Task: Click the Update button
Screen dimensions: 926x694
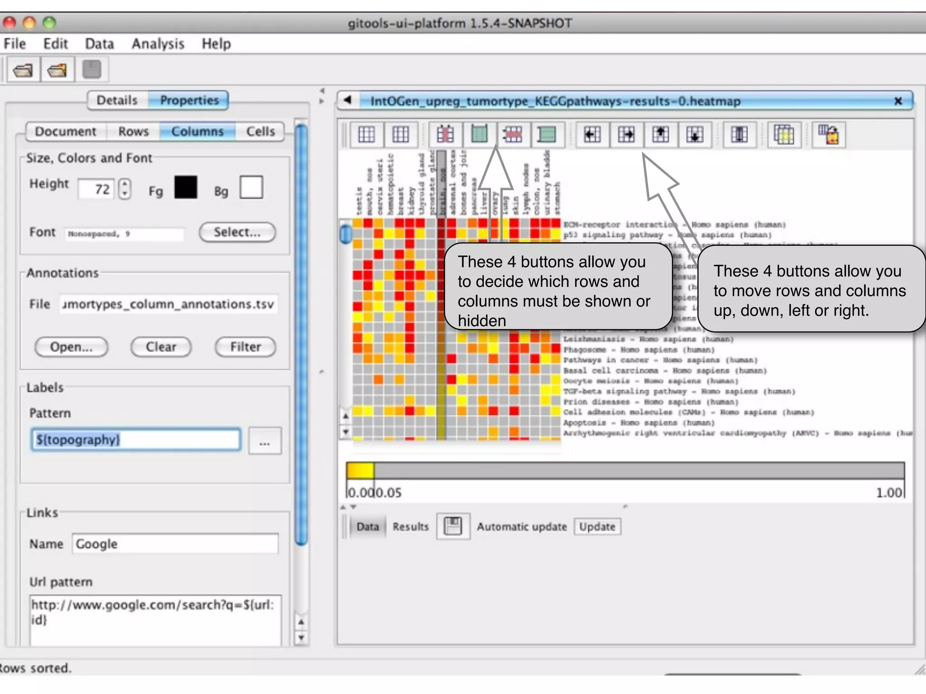Action: [597, 527]
